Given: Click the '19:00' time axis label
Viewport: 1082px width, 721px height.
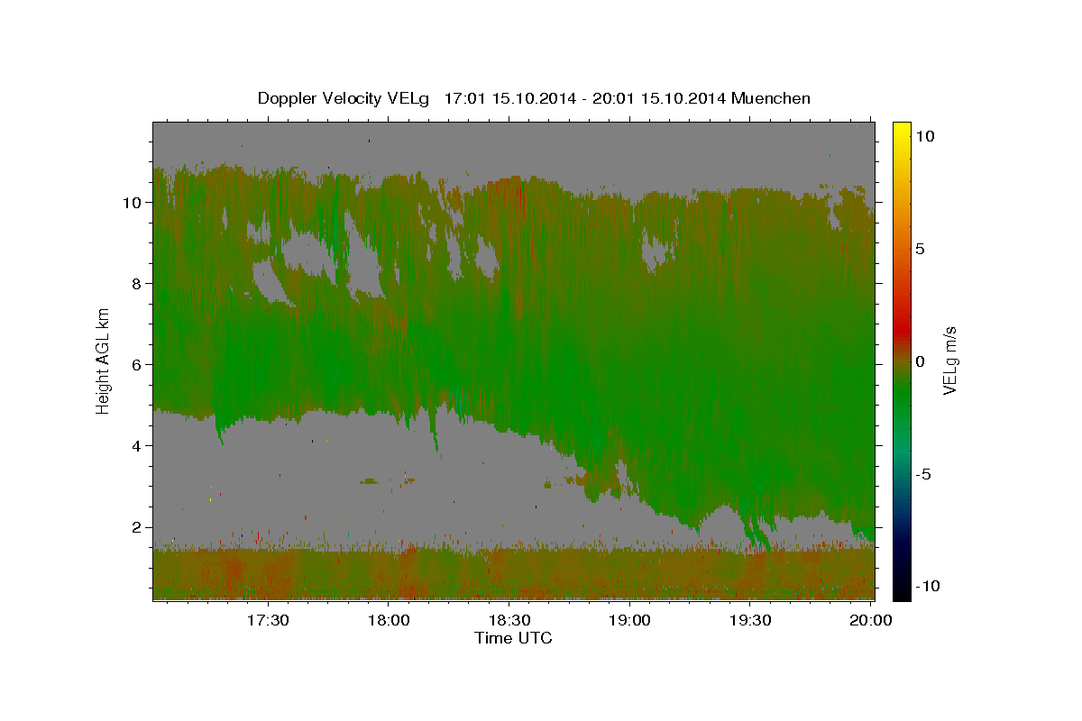Looking at the screenshot, I should coord(629,620).
